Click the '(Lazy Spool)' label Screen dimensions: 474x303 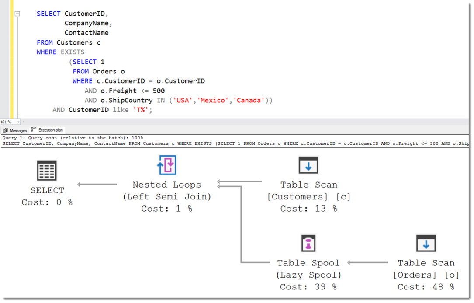pyautogui.click(x=308, y=275)
